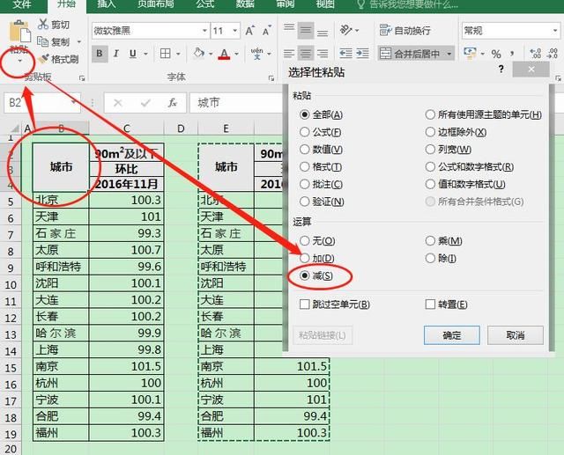
Task: Click the middle vertical align icon
Action: pyautogui.click(x=306, y=31)
